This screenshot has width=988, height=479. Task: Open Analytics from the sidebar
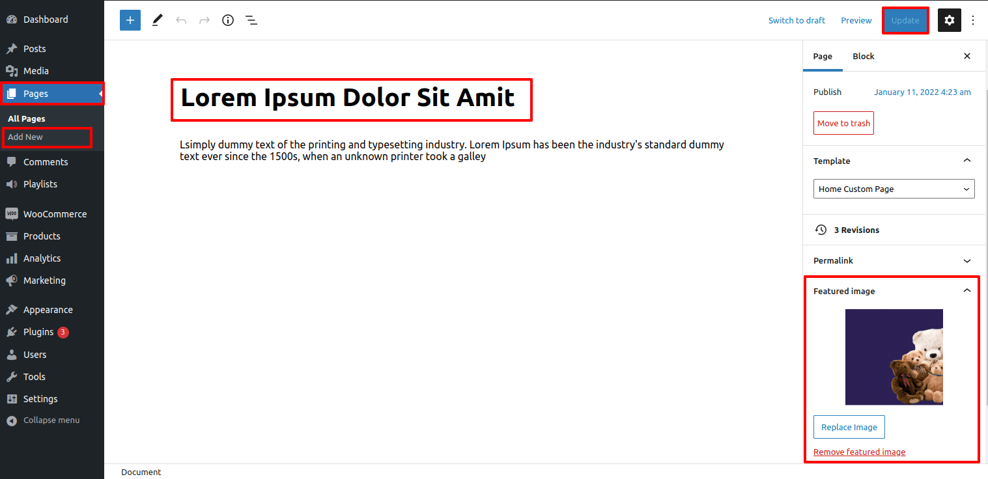[41, 258]
